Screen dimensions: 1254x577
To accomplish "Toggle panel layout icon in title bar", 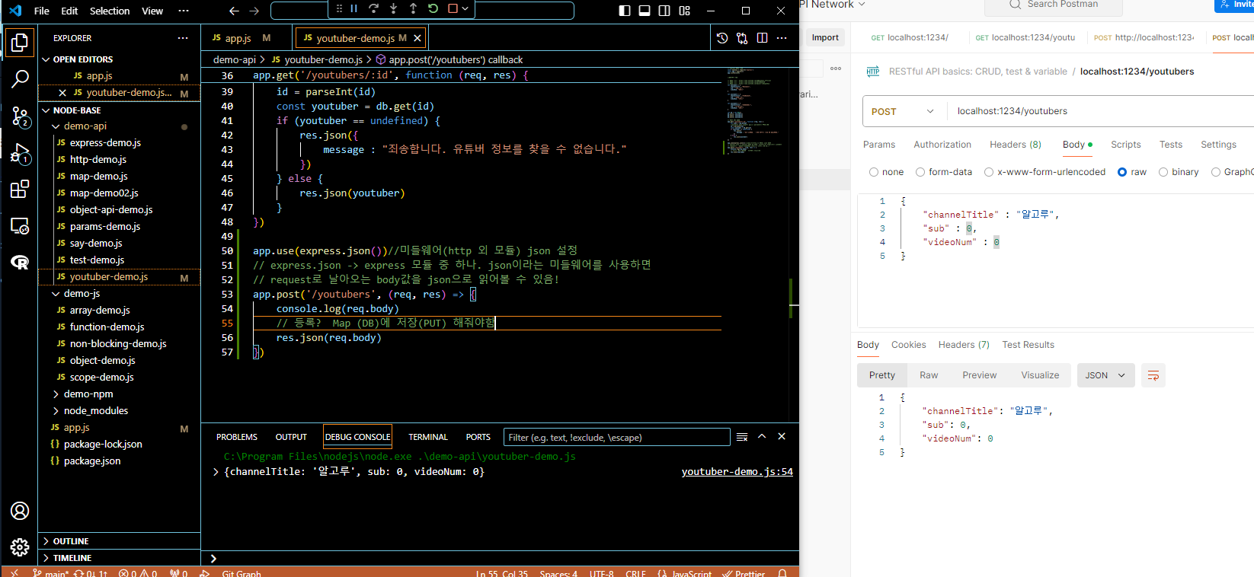I will (645, 11).
